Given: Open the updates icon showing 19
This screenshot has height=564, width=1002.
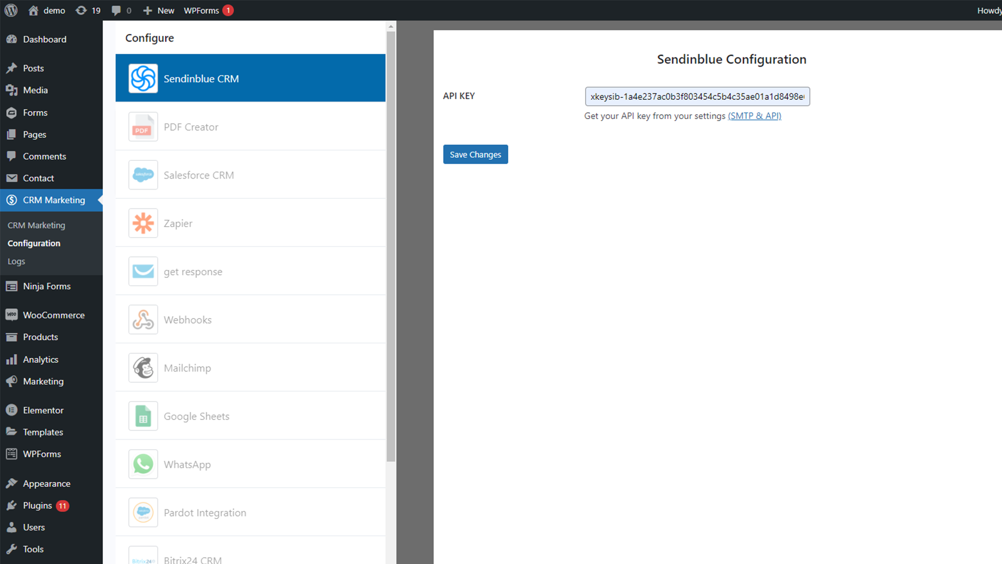Looking at the screenshot, I should click(88, 10).
